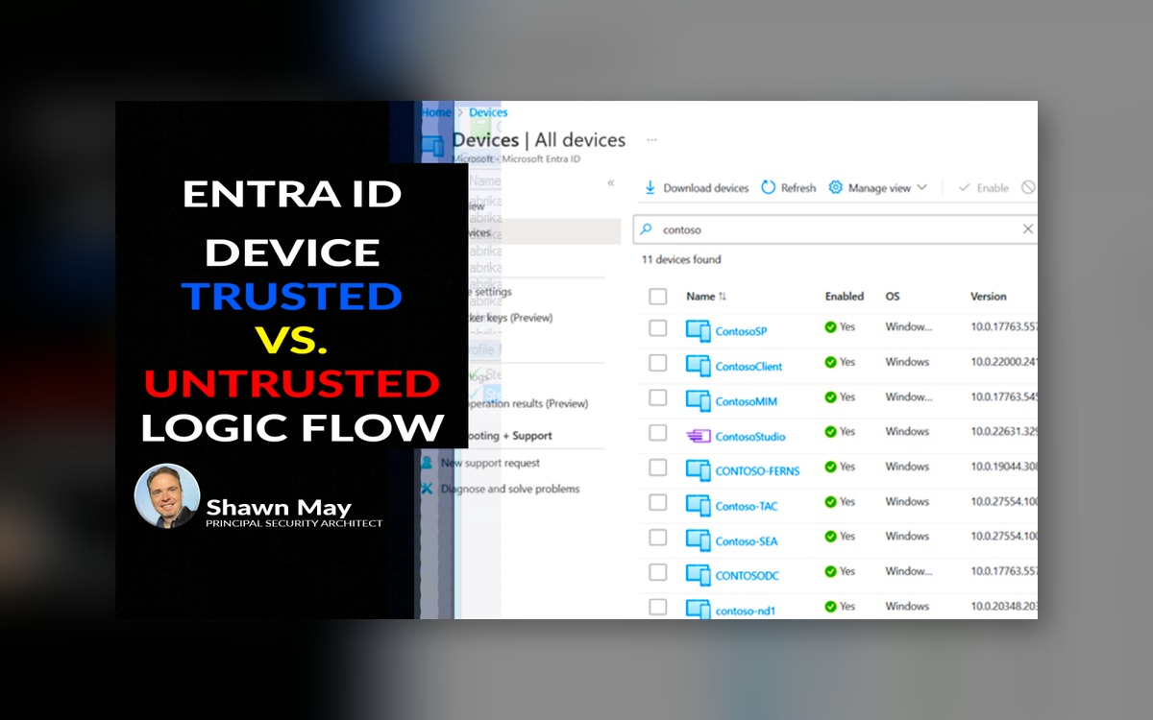Check the CONTOSO-FERNS row checkbox

click(x=658, y=468)
